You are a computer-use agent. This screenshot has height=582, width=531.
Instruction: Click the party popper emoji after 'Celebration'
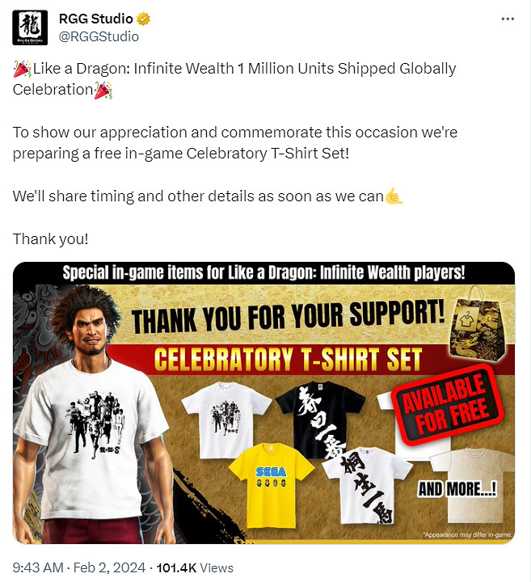tap(103, 91)
